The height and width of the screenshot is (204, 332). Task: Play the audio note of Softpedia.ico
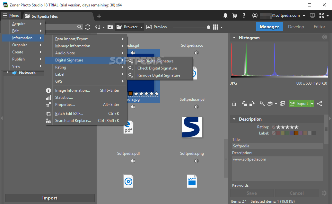tap(197, 53)
